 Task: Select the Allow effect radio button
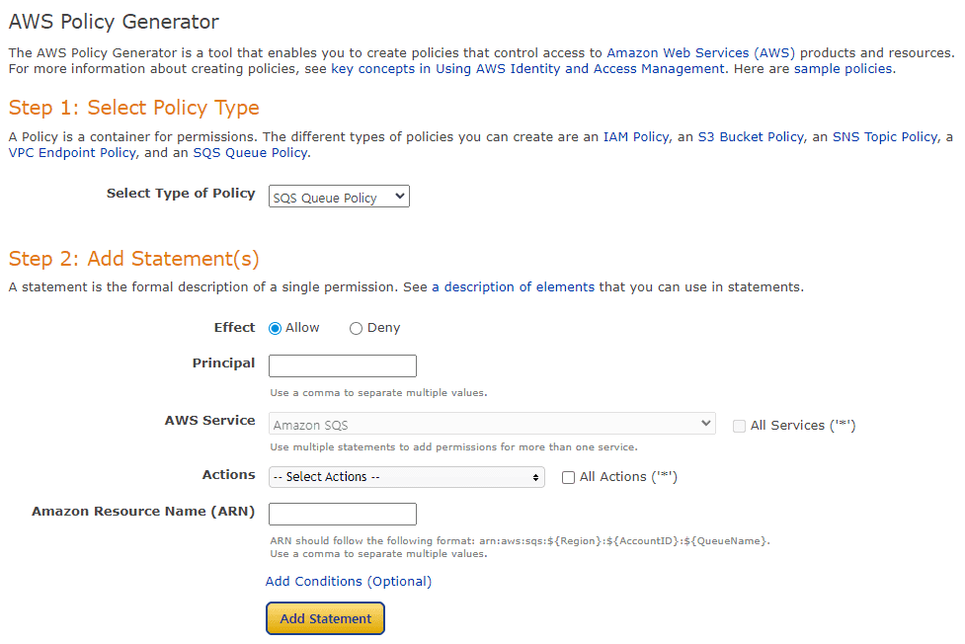(276, 328)
